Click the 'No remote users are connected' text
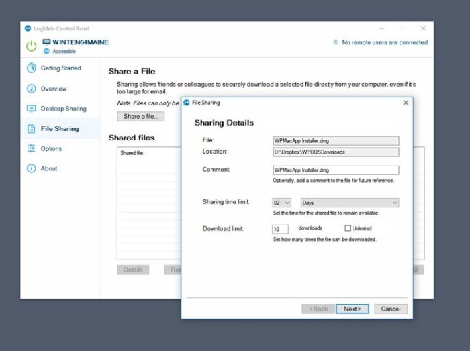This screenshot has width=470, height=351. 385,42
